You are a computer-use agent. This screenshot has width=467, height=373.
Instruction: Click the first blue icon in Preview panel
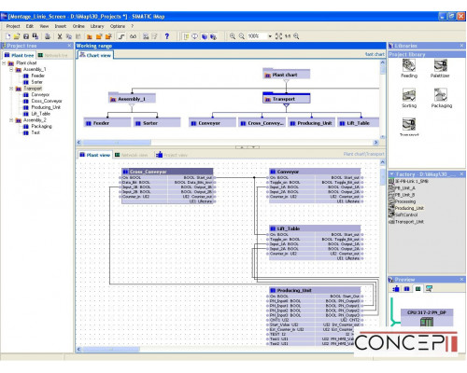coord(396,289)
